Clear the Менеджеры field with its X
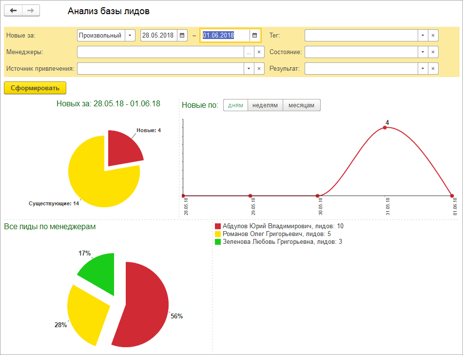This screenshot has height=355, width=463. 259,52
